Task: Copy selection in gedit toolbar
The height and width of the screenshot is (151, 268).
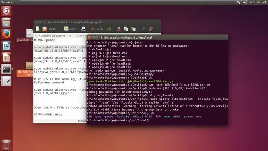Action: coord(126,29)
